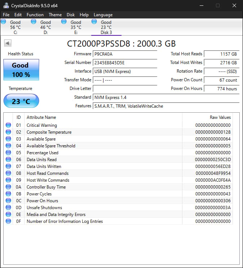The image size is (243, 268).
Task: Click raw value 0000000250C3D
Action: (213, 160)
